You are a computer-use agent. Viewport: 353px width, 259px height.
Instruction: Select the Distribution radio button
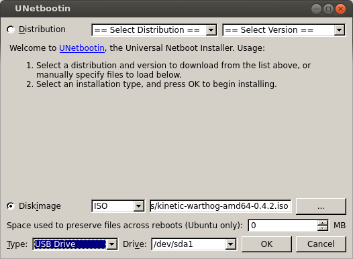tap(11, 29)
